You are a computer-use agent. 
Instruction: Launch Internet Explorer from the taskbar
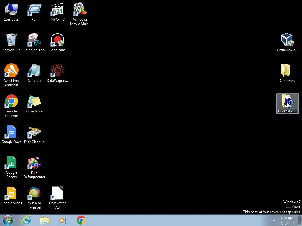click(x=26, y=220)
